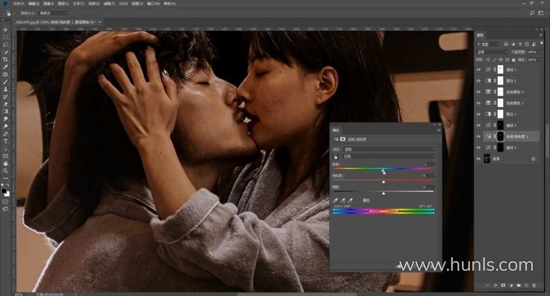Enable the 着色 (Colorize) checkbox
Image resolution: width=550 pixels, height=296 pixels.
point(359,200)
